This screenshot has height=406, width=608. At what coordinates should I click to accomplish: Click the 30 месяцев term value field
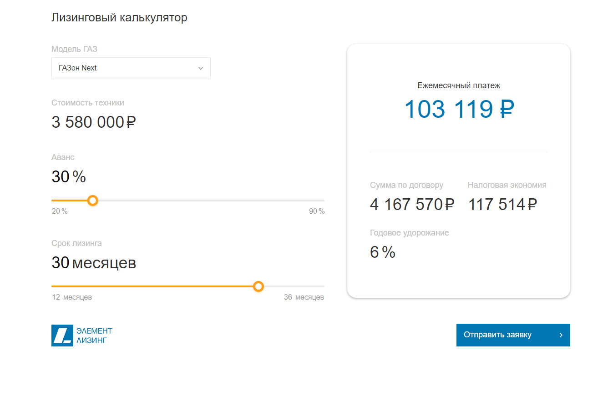point(94,263)
